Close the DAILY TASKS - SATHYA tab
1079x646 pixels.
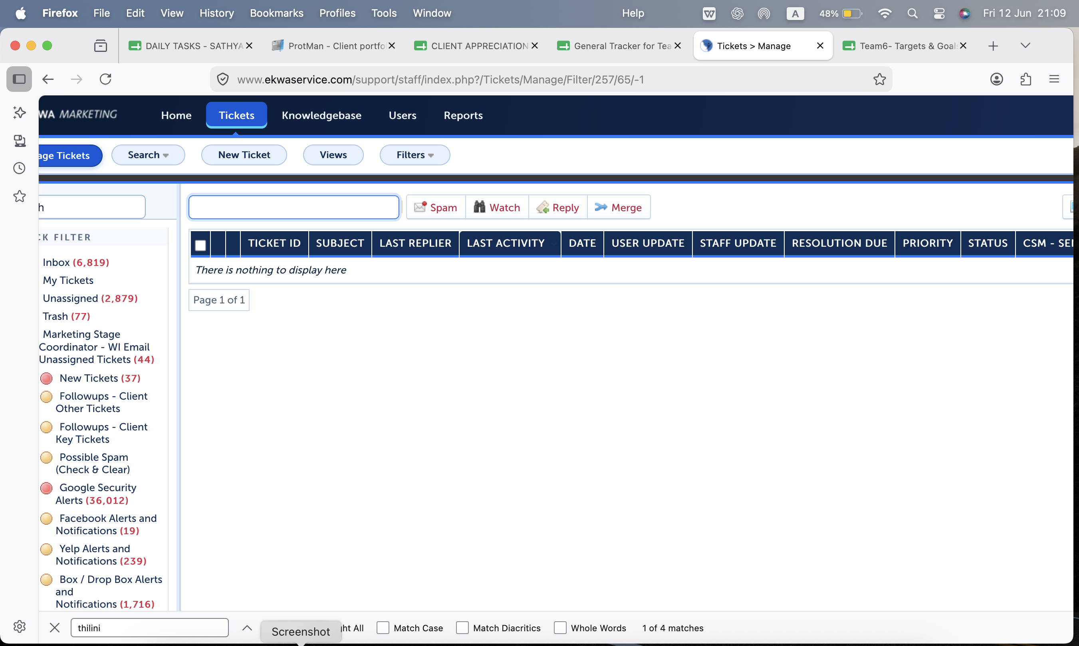[x=249, y=46]
